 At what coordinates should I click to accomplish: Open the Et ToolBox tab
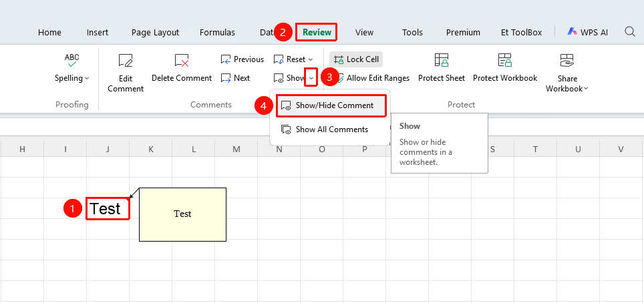point(521,33)
